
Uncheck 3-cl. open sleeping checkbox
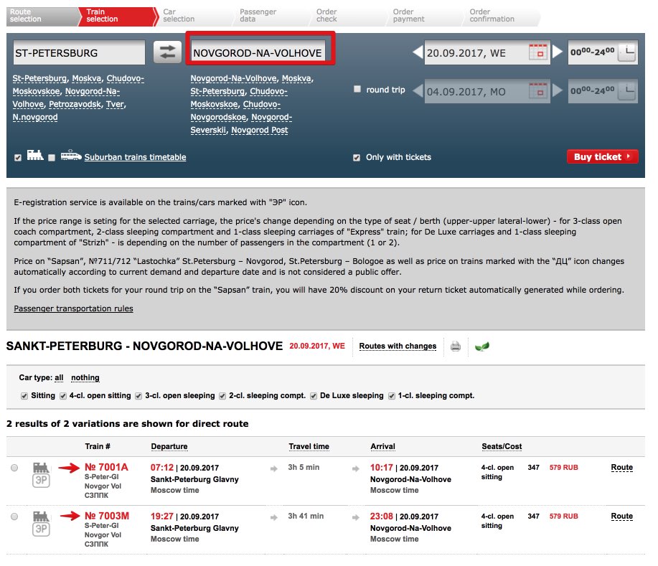[x=138, y=396]
